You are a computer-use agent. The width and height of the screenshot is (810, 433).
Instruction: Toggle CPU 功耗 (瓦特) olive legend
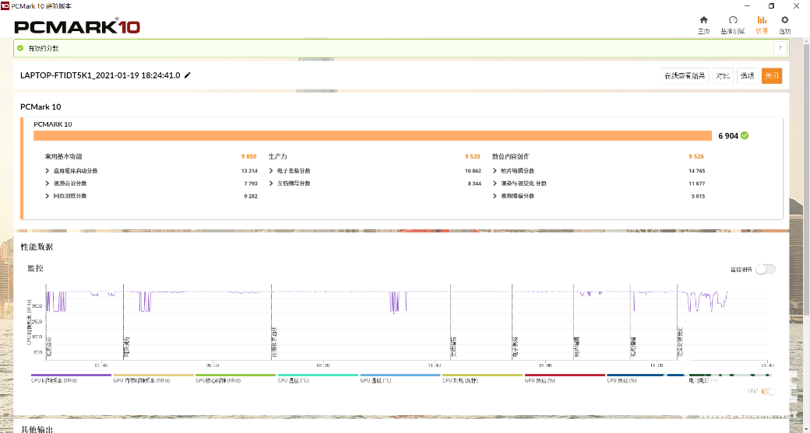(x=482, y=379)
